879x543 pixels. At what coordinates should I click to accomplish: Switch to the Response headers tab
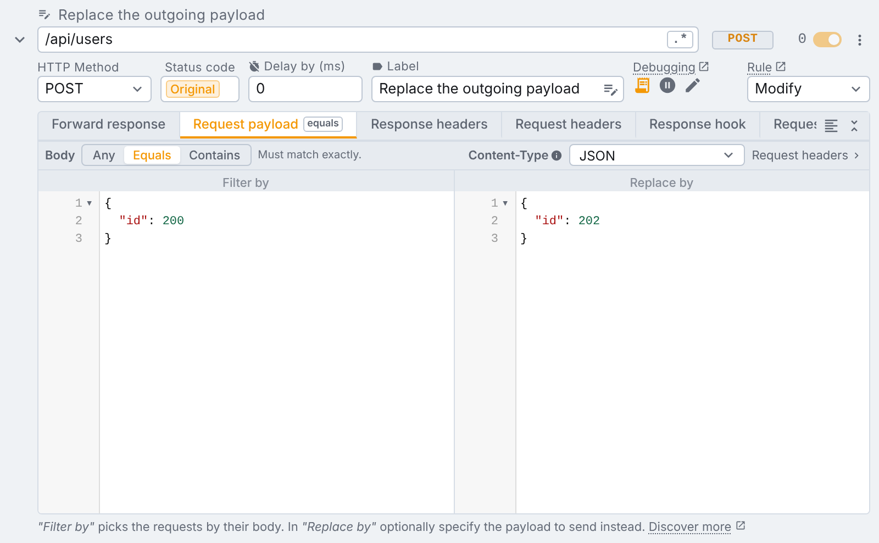point(429,125)
